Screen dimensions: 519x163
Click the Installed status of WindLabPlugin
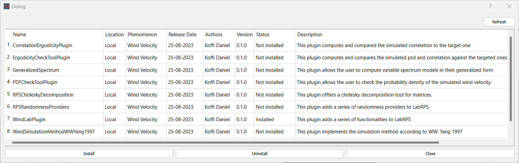265,120
